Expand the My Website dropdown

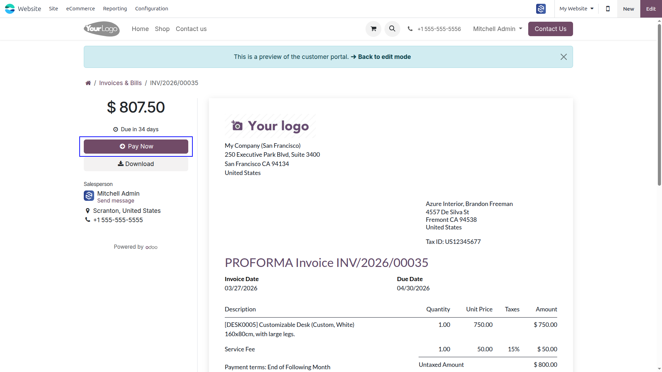point(576,9)
